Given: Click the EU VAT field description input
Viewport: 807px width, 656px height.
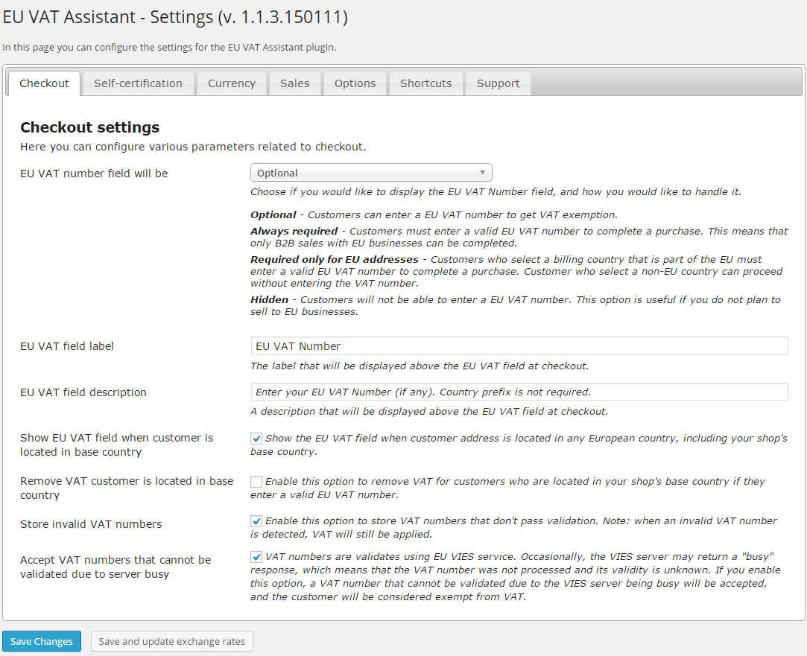Looking at the screenshot, I should (519, 392).
